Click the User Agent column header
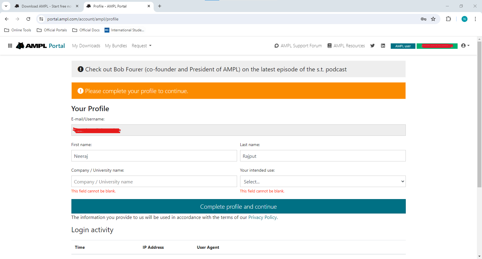The image size is (482, 259). (x=208, y=247)
